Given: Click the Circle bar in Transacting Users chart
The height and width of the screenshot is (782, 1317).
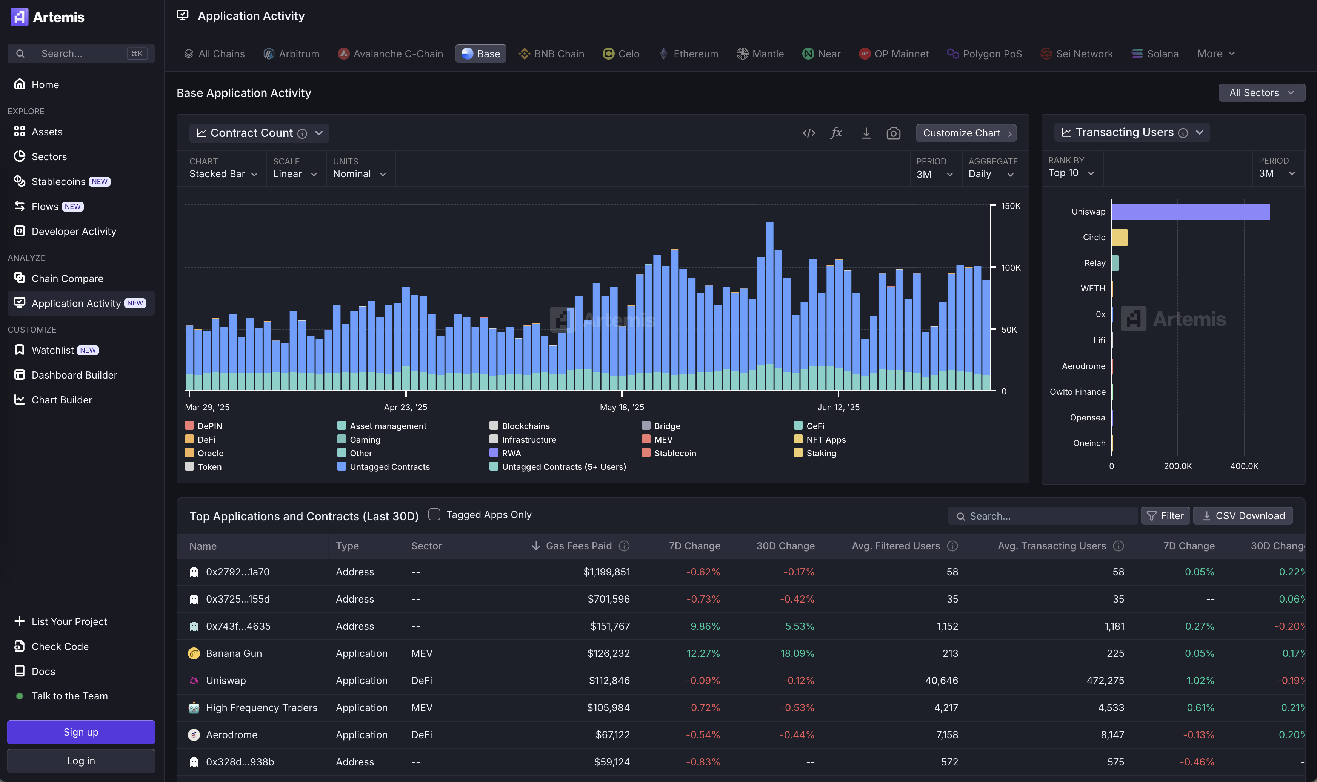Looking at the screenshot, I should [x=1120, y=238].
